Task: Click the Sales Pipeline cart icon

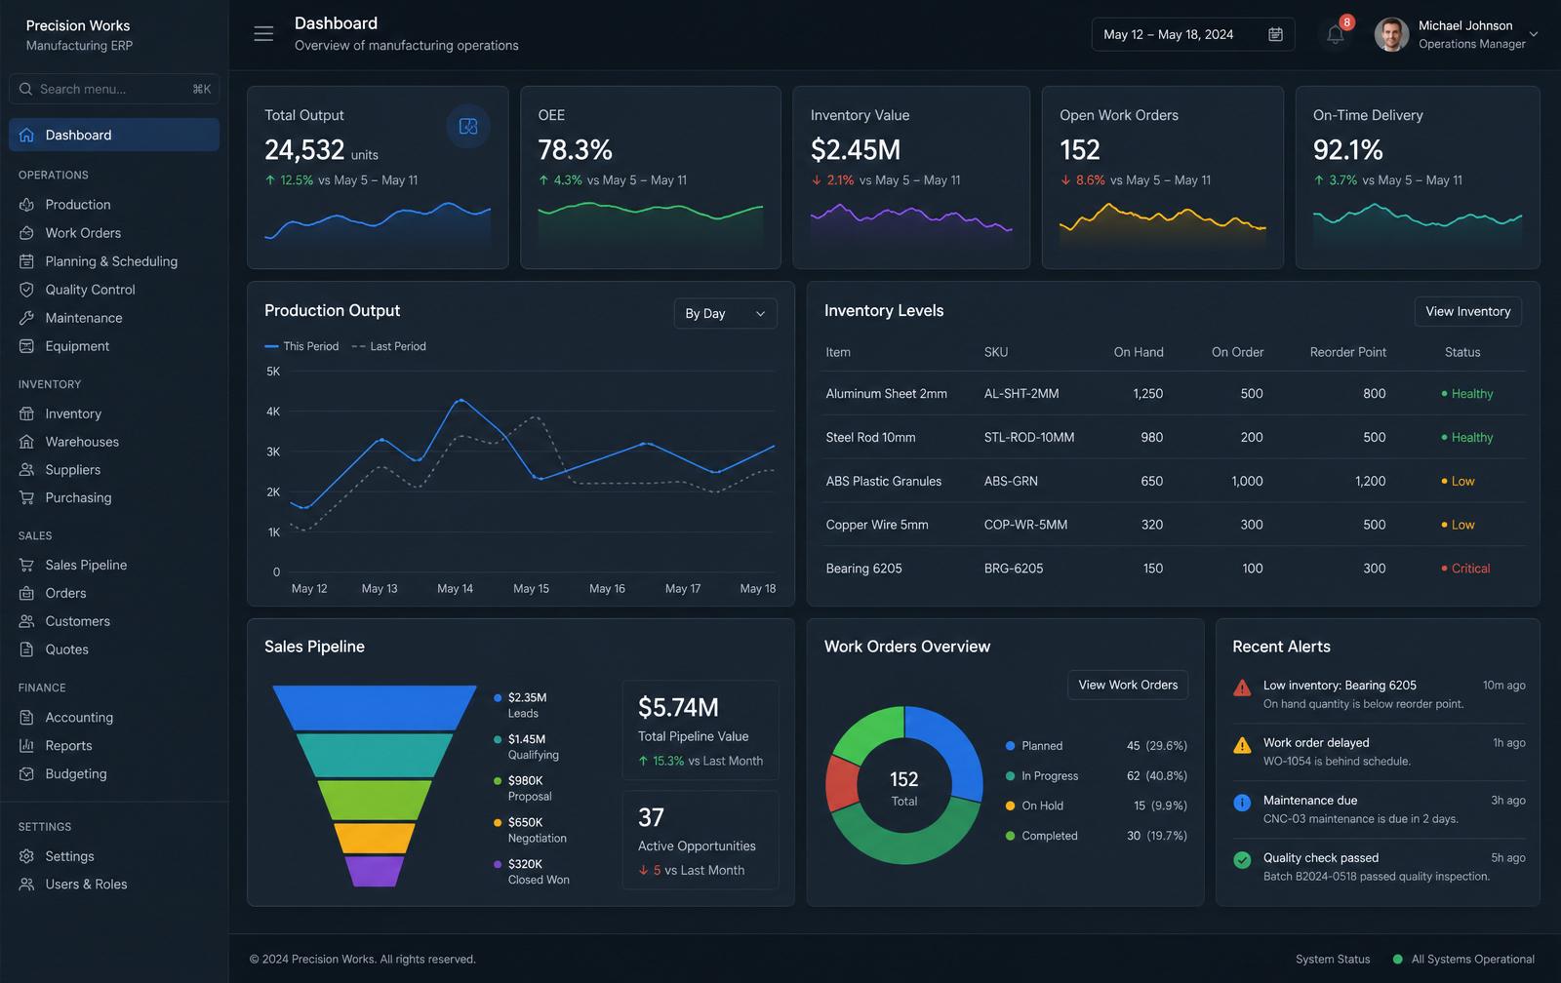Action: click(x=27, y=565)
